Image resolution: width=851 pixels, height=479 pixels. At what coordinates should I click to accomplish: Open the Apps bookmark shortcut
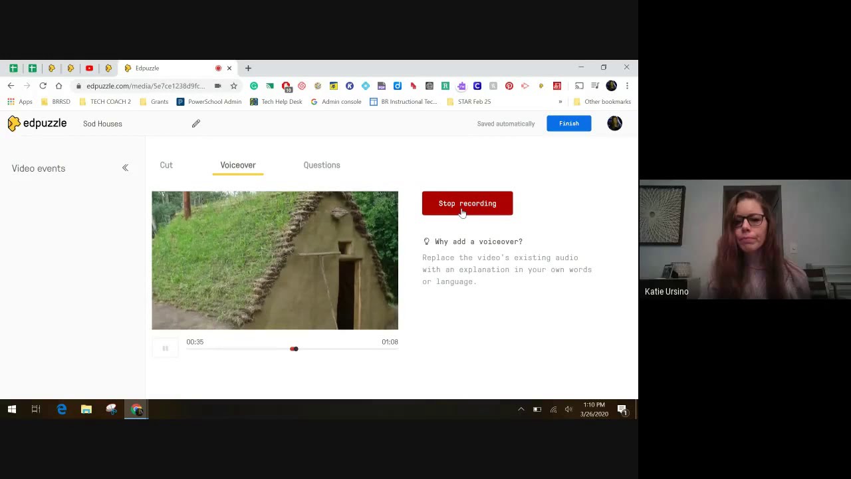20,102
